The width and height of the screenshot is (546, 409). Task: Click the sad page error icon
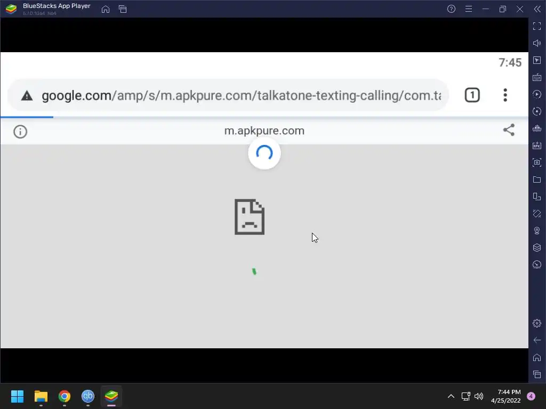click(250, 217)
